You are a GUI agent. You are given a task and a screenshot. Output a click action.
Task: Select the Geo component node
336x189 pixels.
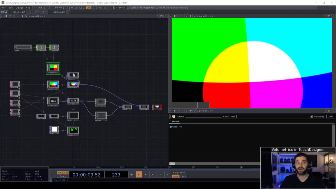point(53,101)
